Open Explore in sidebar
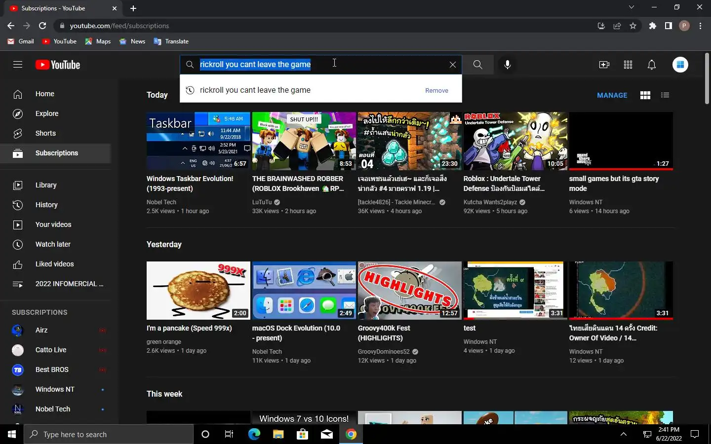The image size is (711, 444). tap(55, 113)
